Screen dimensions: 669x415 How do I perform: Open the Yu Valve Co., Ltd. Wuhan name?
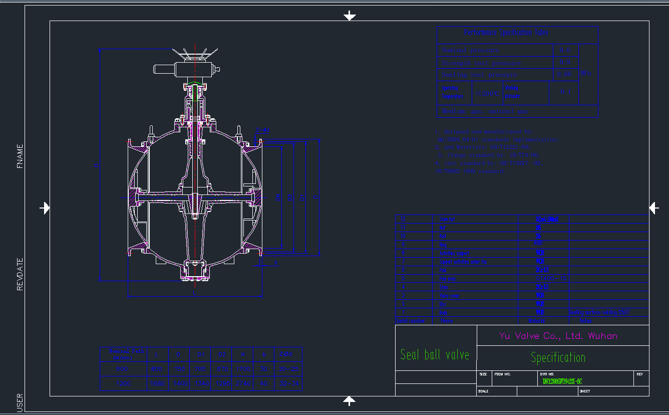557,336
